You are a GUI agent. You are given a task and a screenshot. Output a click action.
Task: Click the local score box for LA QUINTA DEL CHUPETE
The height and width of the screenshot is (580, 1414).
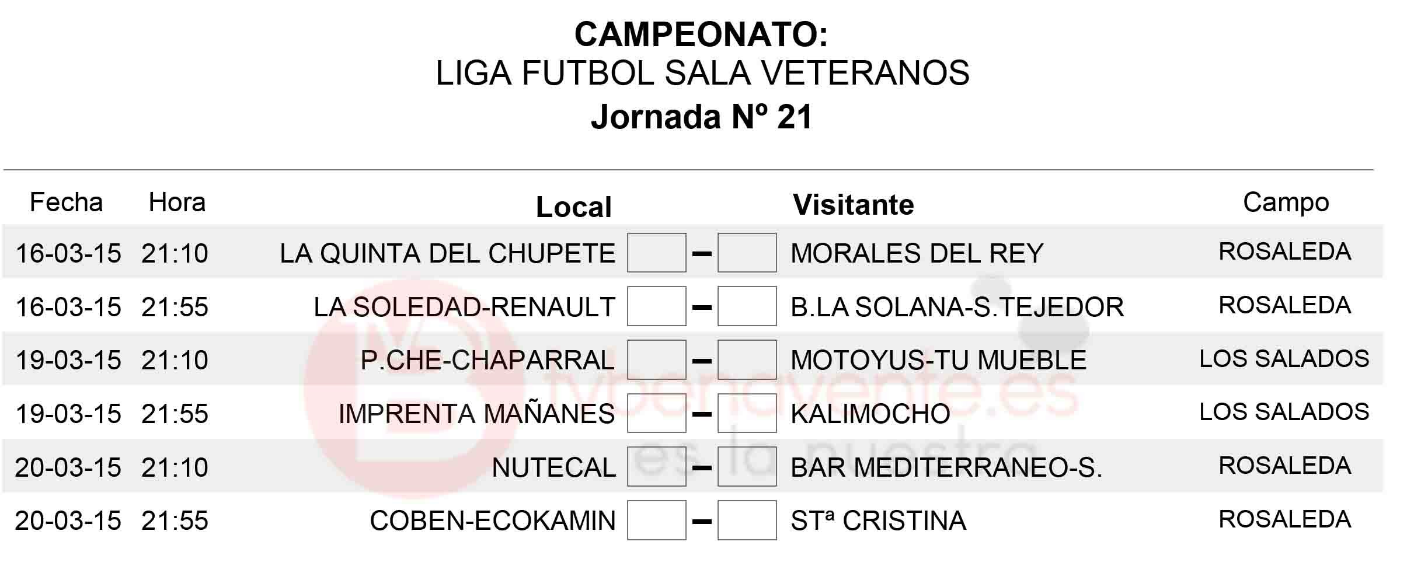click(656, 253)
